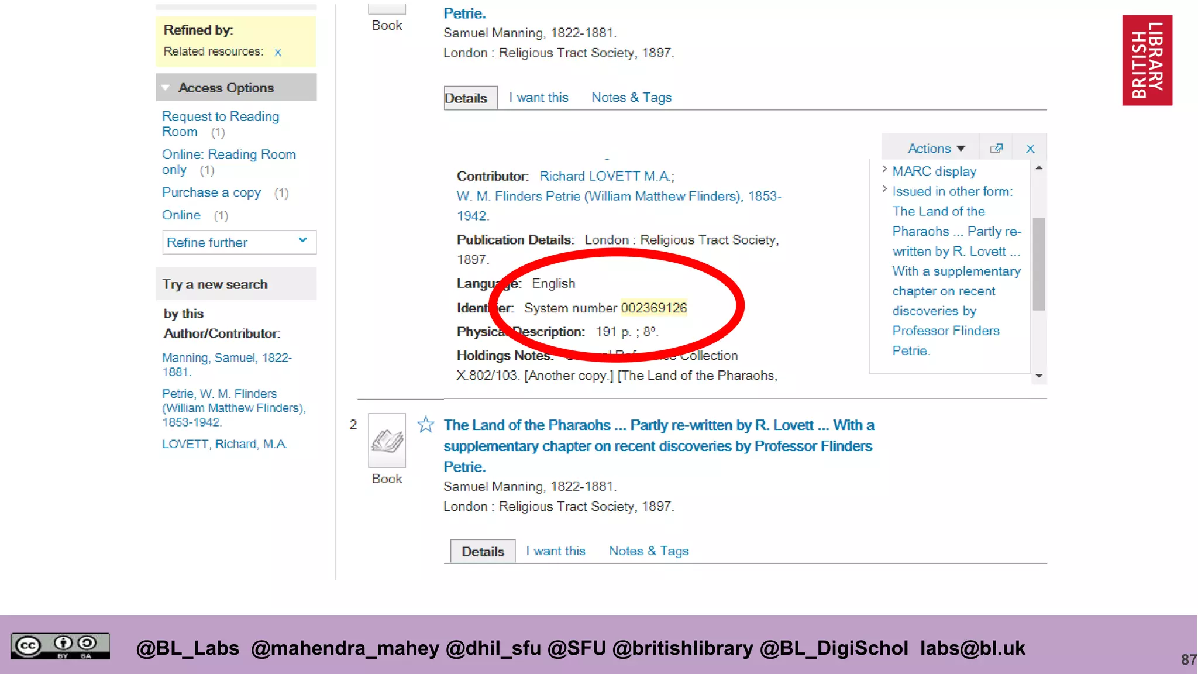Remove the Related resources refinement (x)
This screenshot has width=1198, height=674.
[278, 53]
